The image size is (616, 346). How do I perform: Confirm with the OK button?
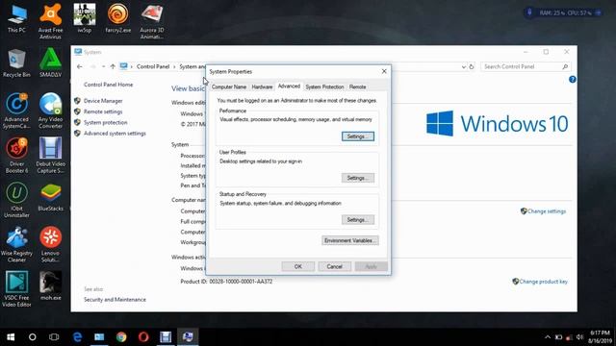click(x=298, y=267)
